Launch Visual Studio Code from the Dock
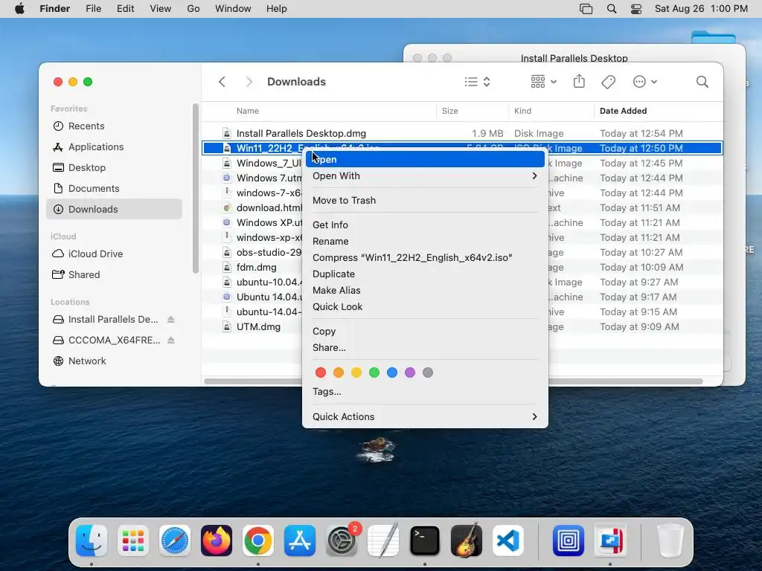 [508, 541]
